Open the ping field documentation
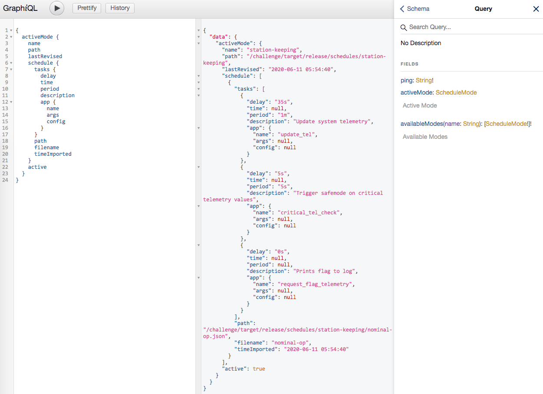 tap(407, 80)
